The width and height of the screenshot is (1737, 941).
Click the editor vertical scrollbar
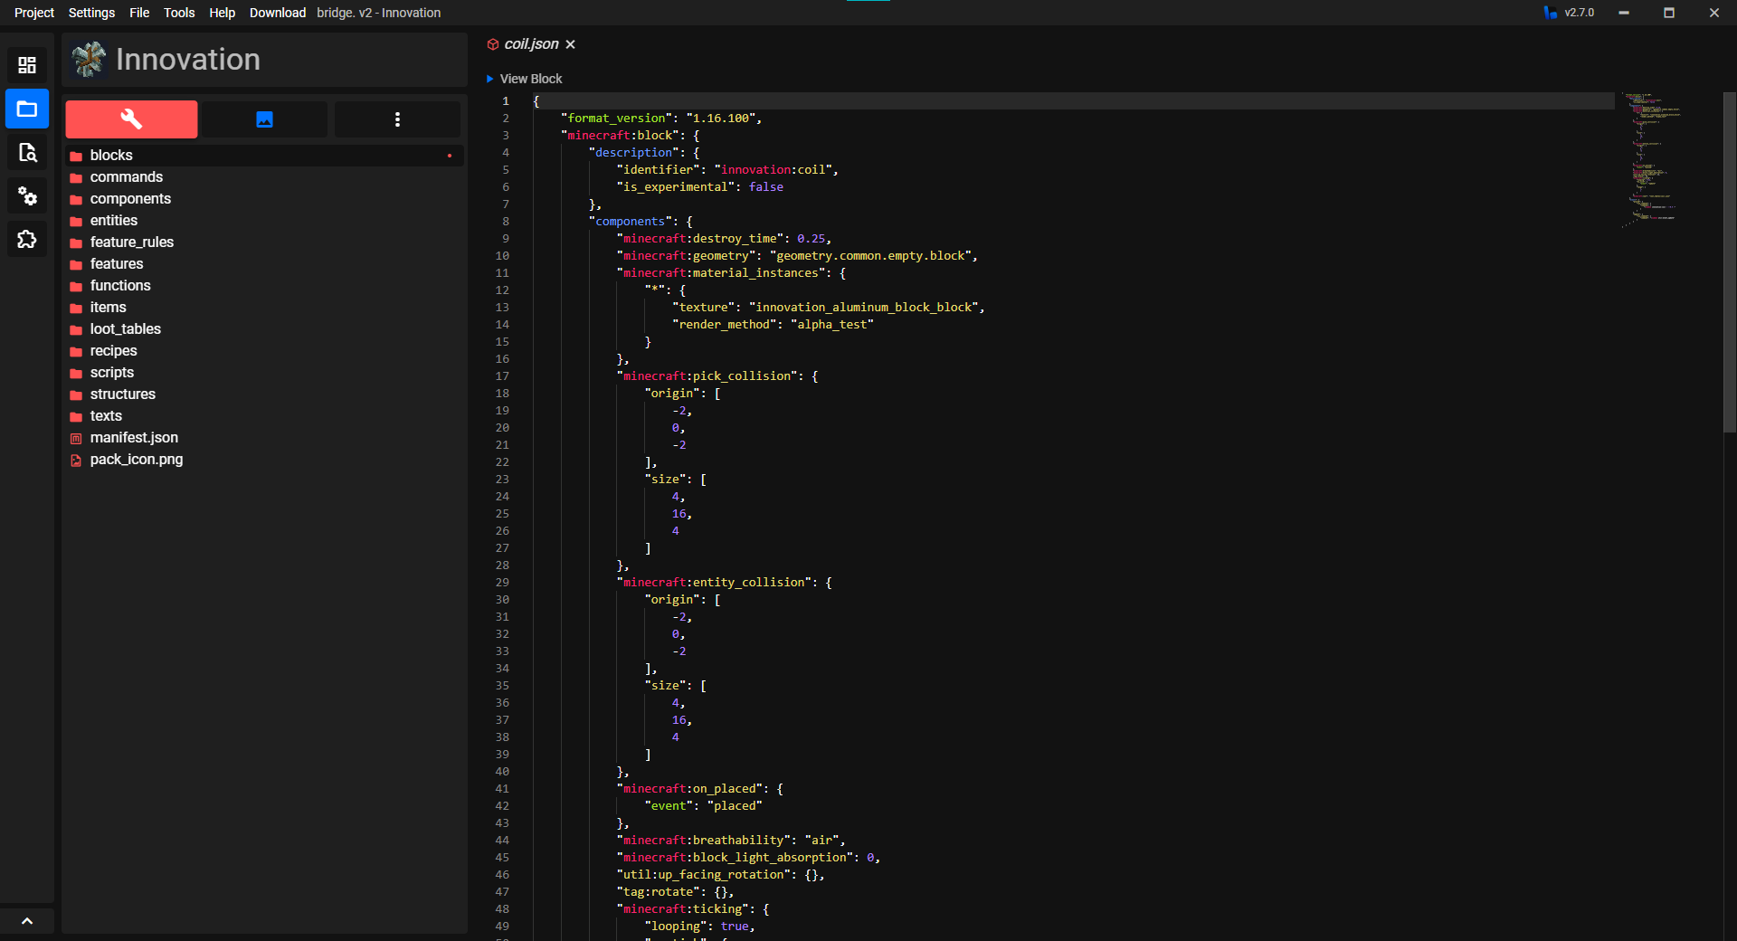1729,262
